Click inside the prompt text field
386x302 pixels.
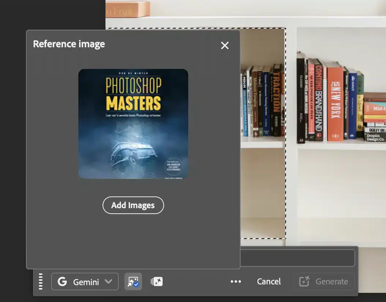click(297, 258)
